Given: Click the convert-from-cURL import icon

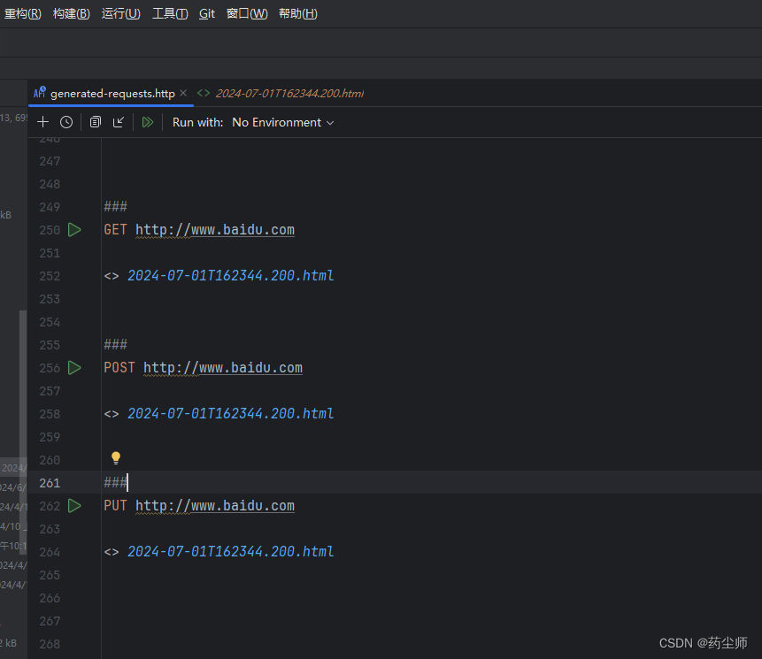Looking at the screenshot, I should (x=119, y=122).
